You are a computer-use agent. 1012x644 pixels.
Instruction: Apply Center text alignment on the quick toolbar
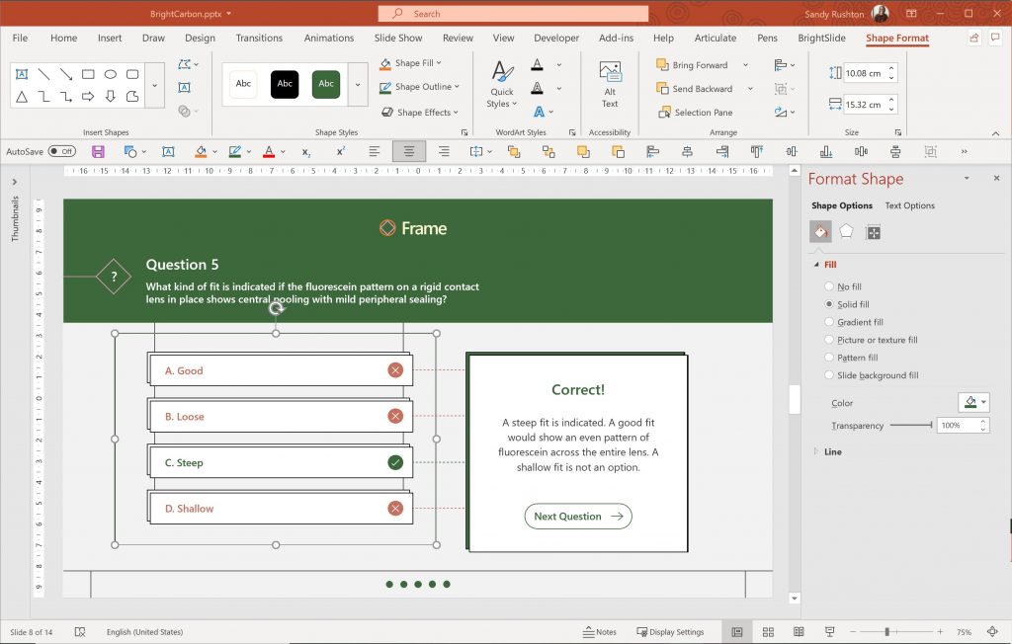408,150
